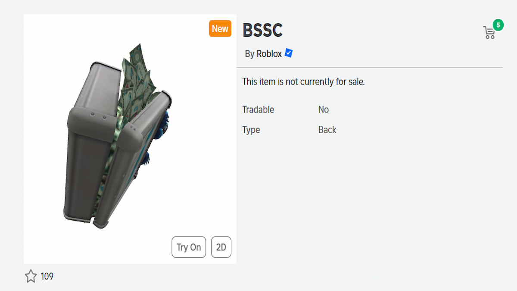This screenshot has width=517, height=291.
Task: Click the BSSC item title
Action: click(263, 30)
